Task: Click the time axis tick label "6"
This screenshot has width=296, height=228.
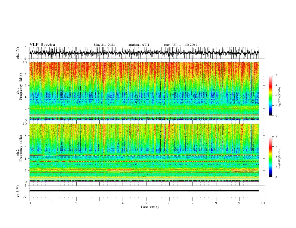Action: [169, 203]
